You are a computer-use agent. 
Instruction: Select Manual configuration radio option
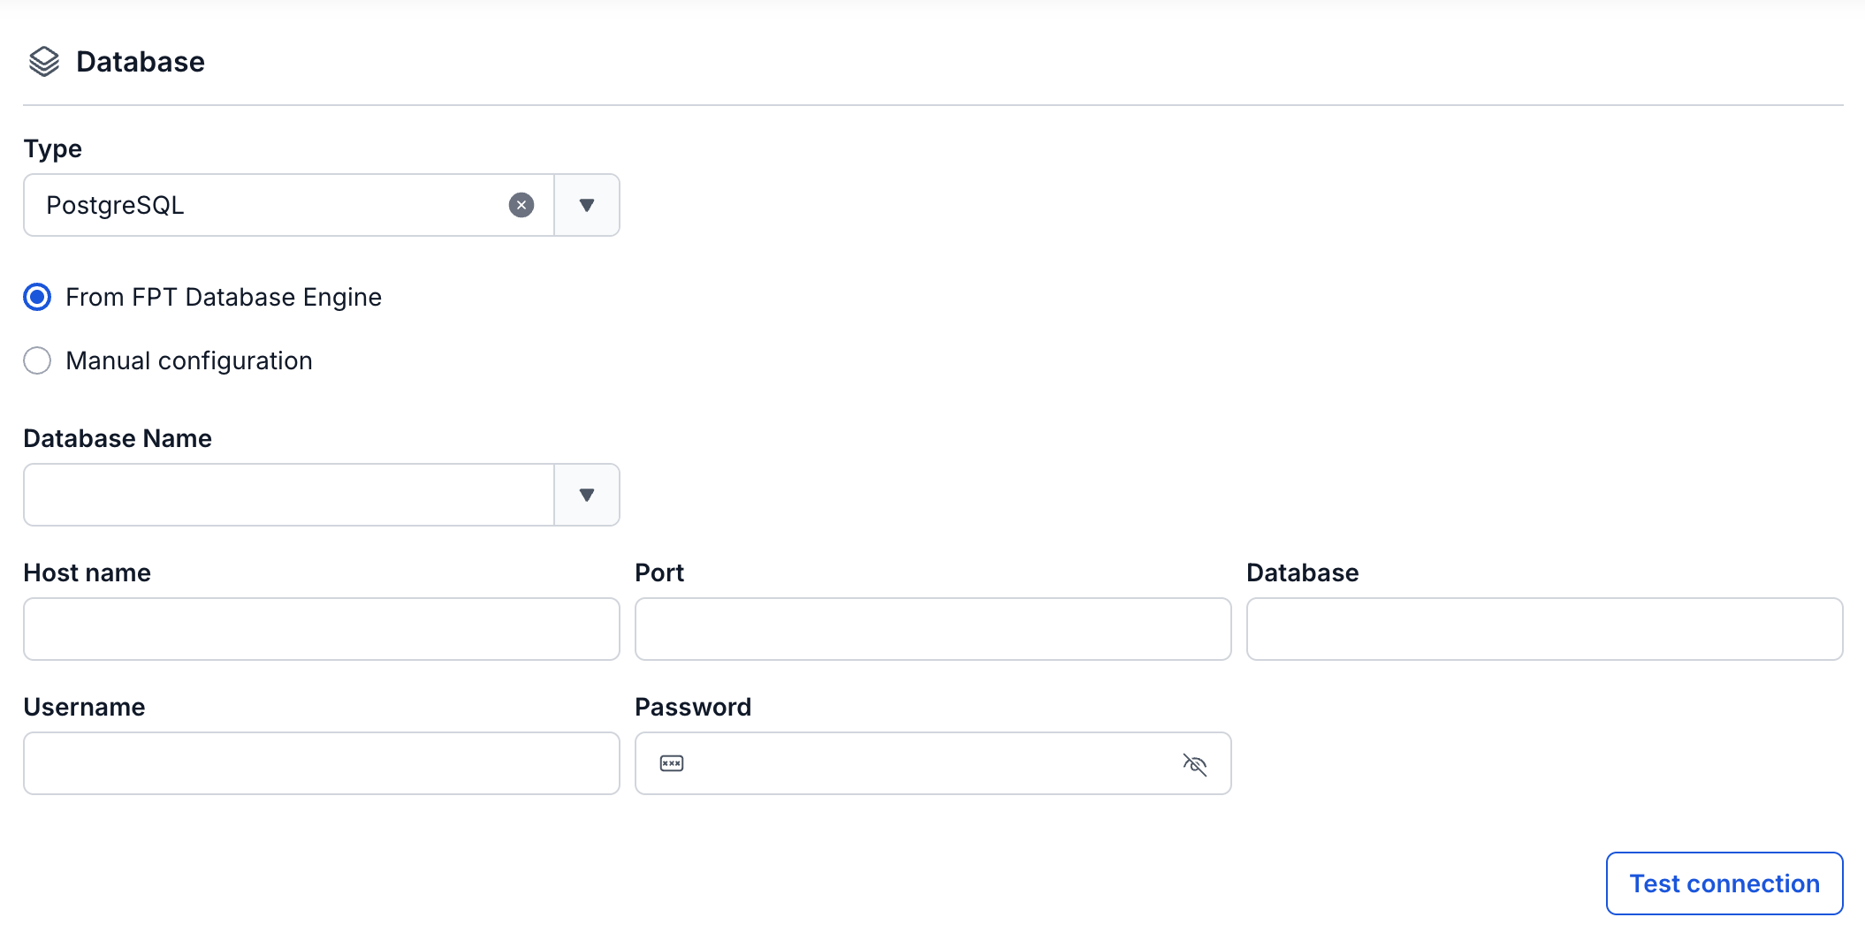[37, 360]
